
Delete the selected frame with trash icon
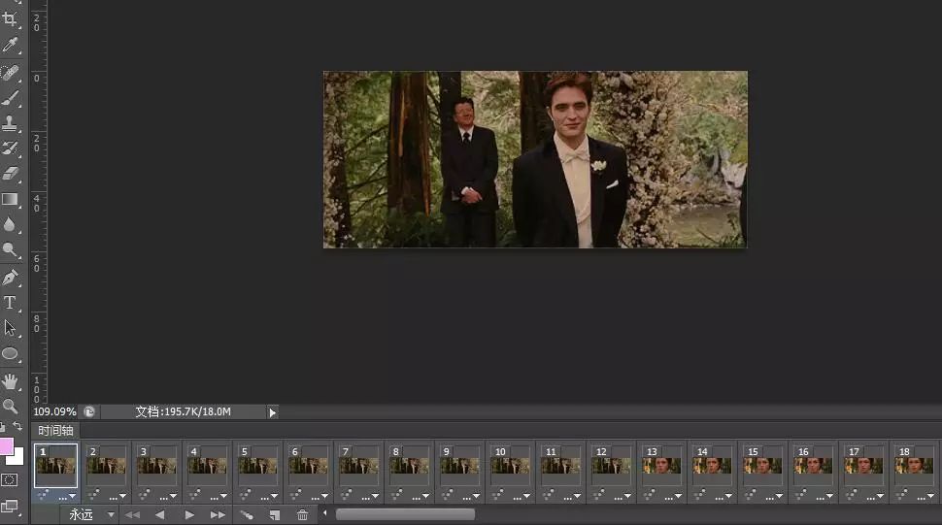point(302,514)
